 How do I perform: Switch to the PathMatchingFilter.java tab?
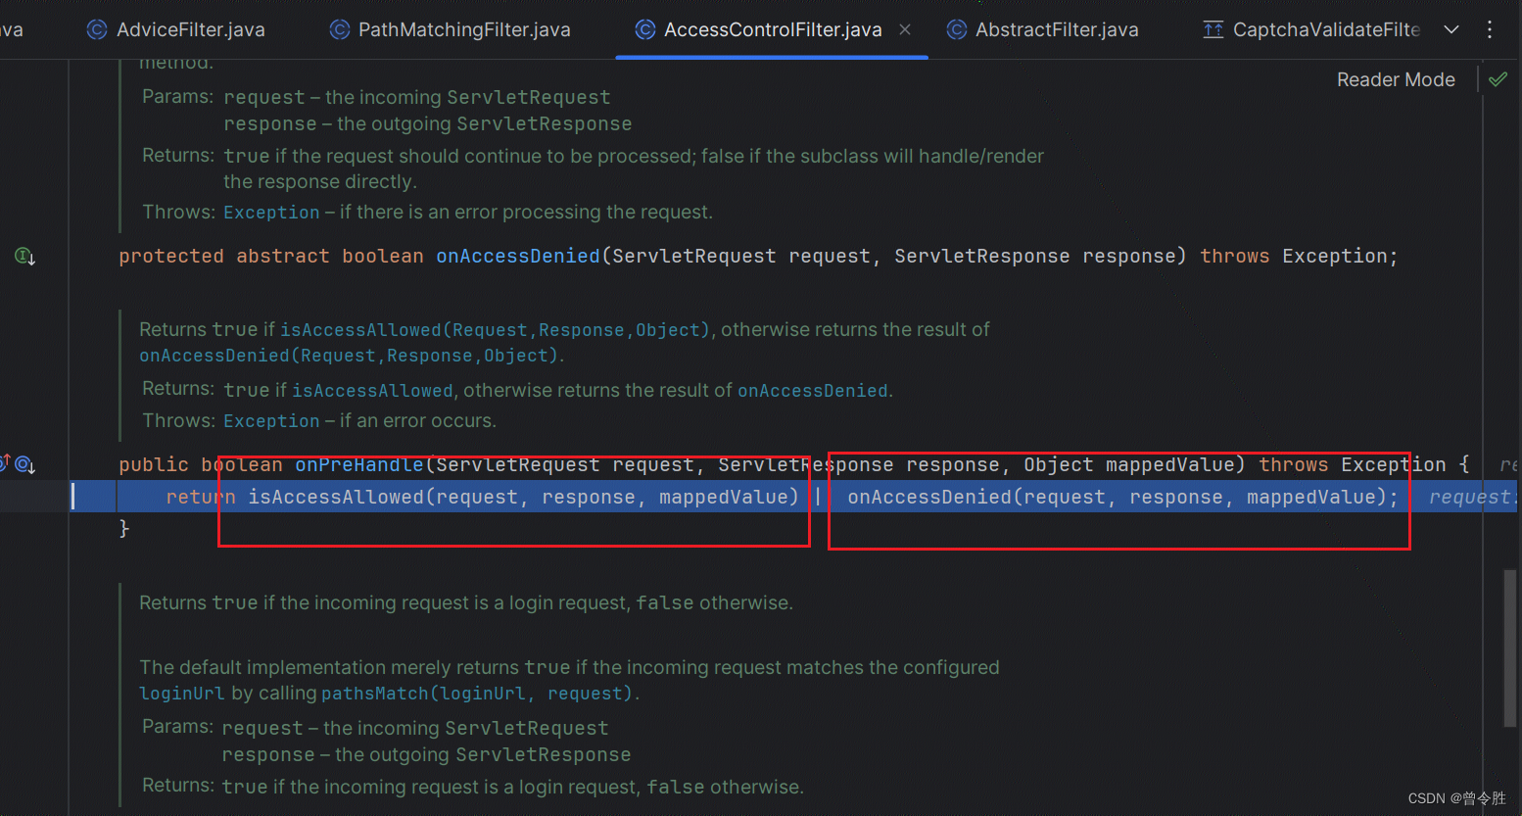[451, 29]
